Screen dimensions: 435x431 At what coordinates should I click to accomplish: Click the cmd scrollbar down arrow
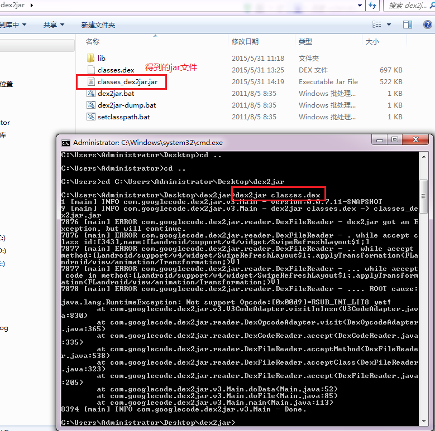pyautogui.click(x=424, y=422)
